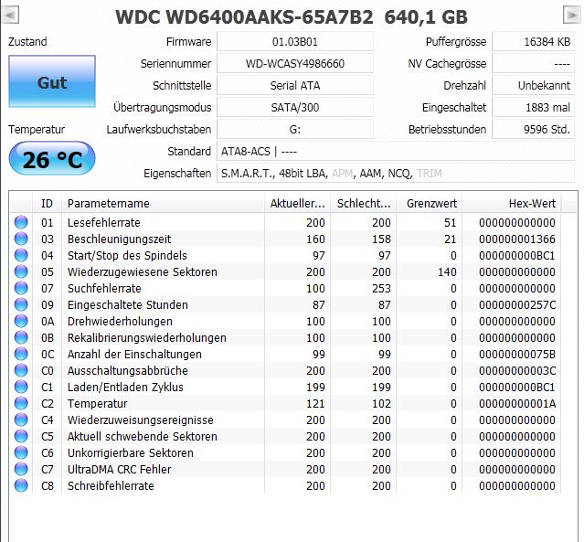
Task: Go to next disk with right arrow
Action: tap(571, 16)
